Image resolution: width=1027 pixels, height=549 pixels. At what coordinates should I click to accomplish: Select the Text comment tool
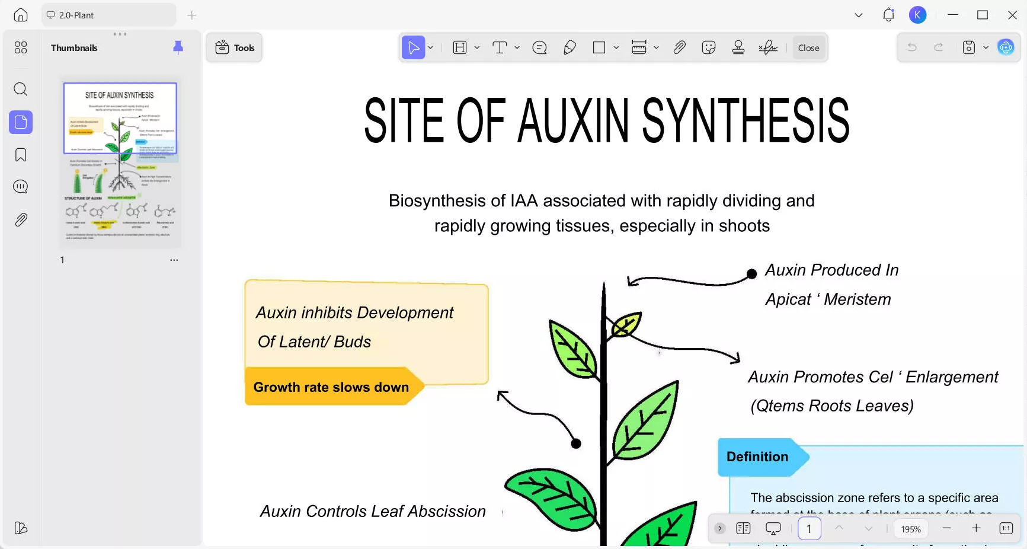[500, 47]
